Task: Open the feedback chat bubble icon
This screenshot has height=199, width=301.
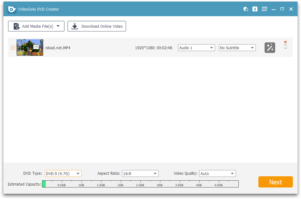Action: tap(246, 9)
